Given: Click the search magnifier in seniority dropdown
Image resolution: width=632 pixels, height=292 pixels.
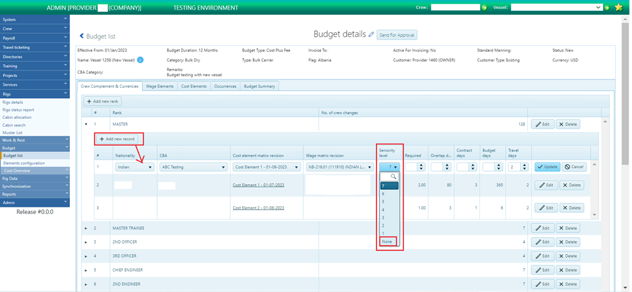Looking at the screenshot, I should click(393, 176).
